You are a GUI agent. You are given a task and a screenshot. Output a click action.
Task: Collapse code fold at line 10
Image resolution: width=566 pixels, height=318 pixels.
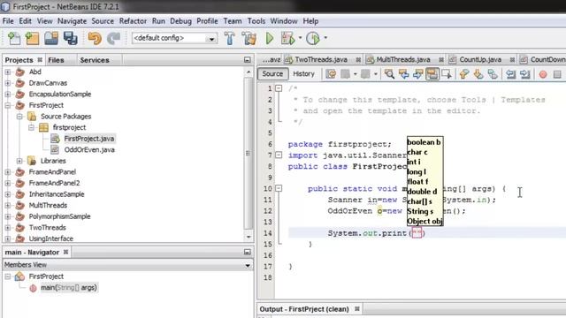click(x=279, y=188)
